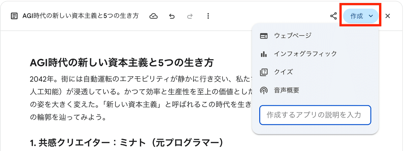
Task: Focus the 作成するアプリの説明を入力 field
Action: tap(315, 115)
